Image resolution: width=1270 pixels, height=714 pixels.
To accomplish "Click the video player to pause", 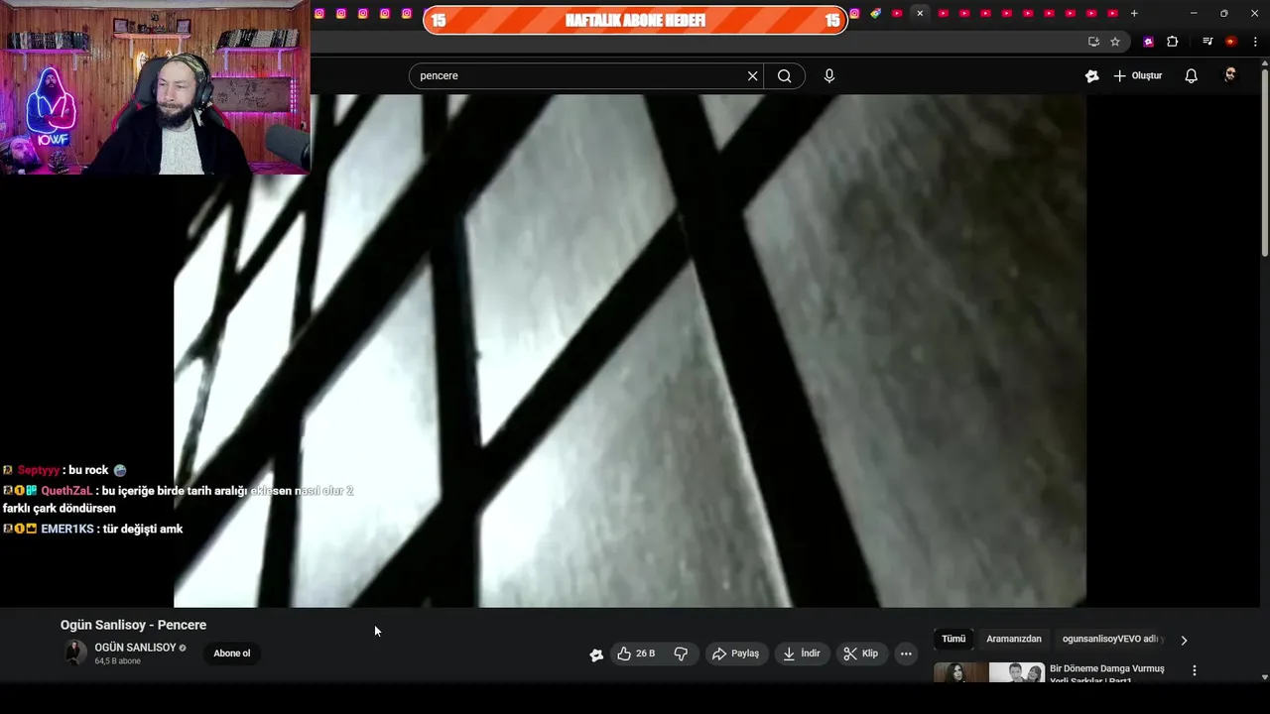I will (630, 351).
